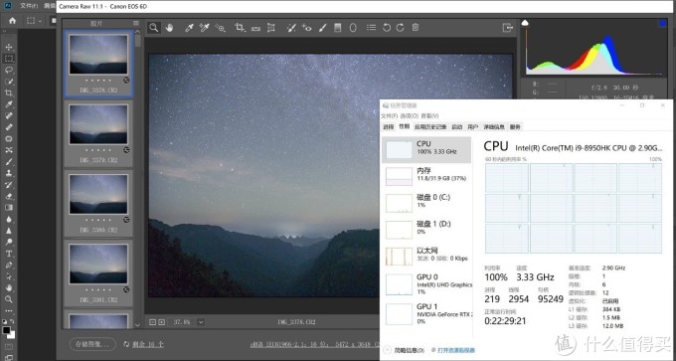
Task: Rotate image clockwise
Action: (x=400, y=28)
